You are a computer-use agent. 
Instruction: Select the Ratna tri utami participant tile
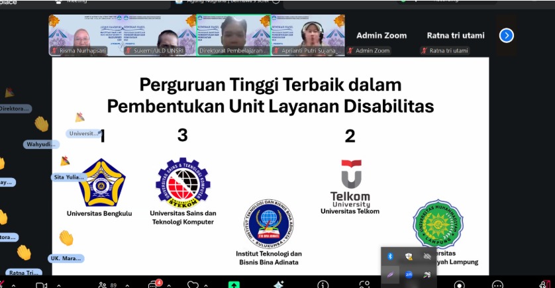click(456, 35)
